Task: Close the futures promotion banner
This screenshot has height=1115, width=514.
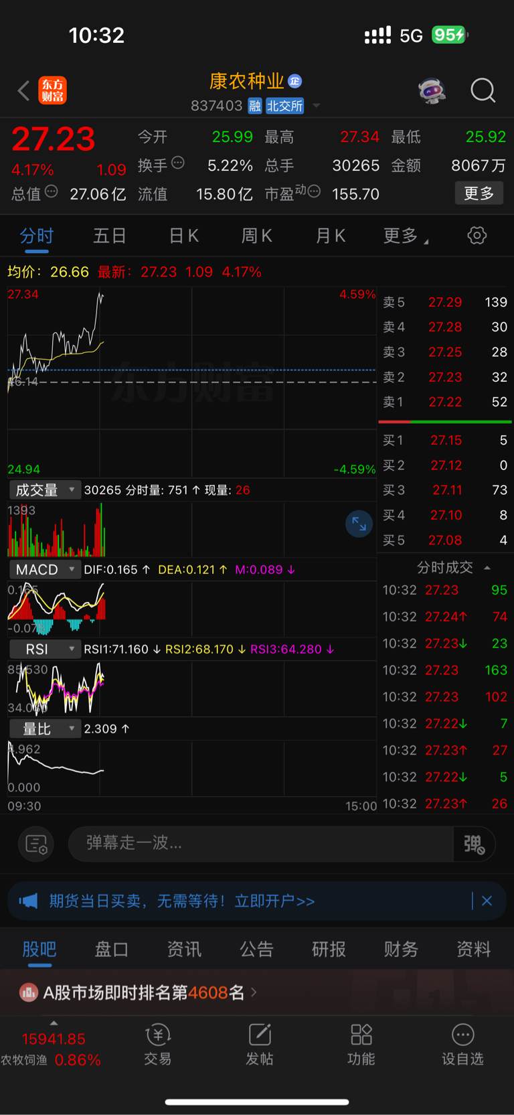Action: tap(487, 901)
